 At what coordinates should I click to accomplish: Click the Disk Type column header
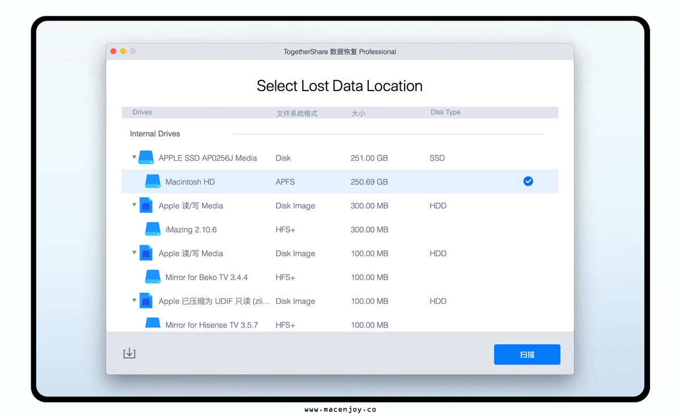point(445,112)
